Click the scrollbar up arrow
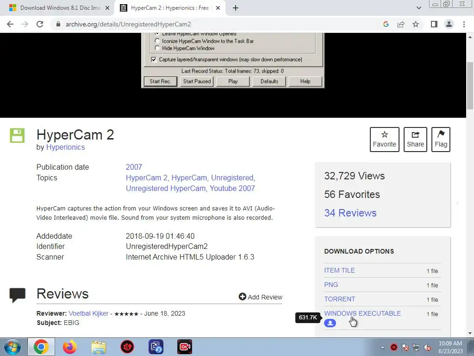This screenshot has height=356, width=474. click(x=470, y=37)
